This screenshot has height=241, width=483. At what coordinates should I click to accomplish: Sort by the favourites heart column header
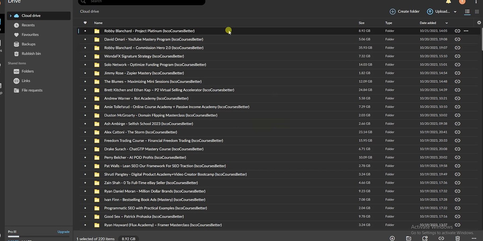85,23
